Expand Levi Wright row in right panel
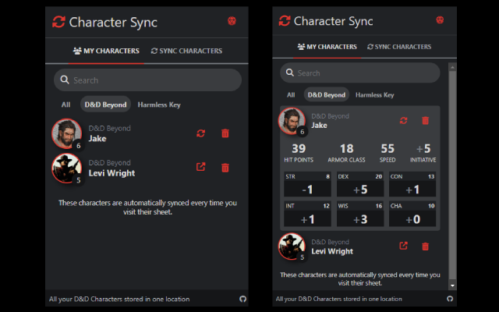499x312 pixels. 360,246
